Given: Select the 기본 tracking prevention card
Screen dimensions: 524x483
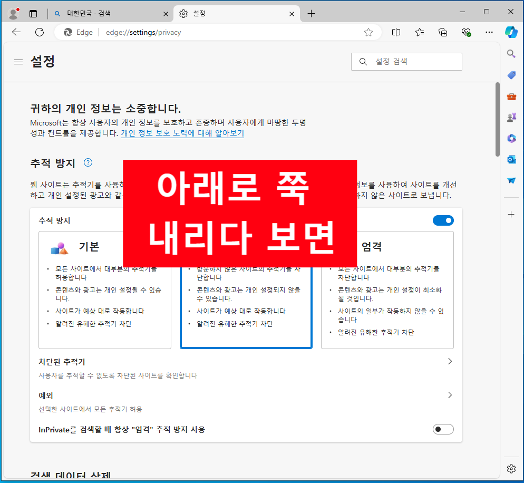Looking at the screenshot, I should coord(105,290).
